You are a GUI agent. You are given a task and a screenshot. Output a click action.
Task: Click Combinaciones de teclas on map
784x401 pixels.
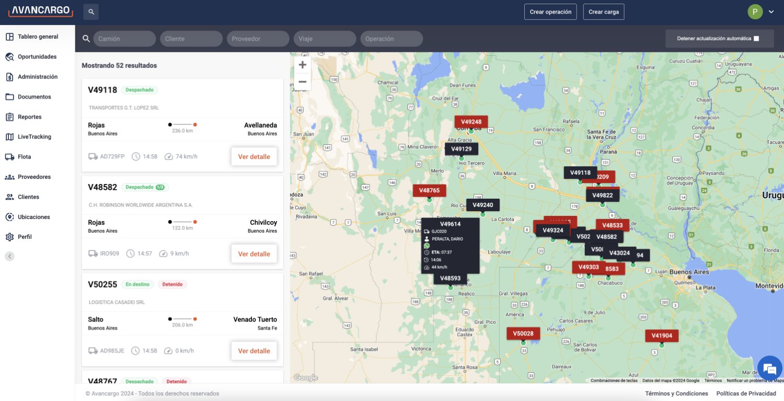(614, 381)
